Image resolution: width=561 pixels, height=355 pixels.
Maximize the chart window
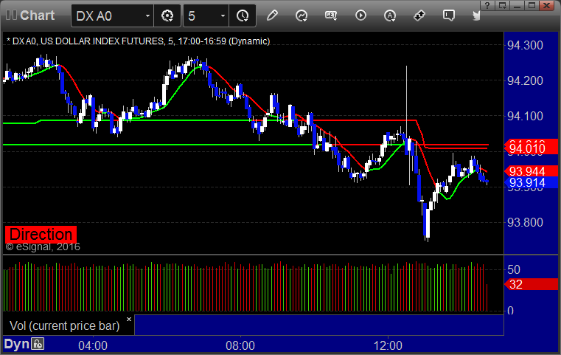click(532, 5)
